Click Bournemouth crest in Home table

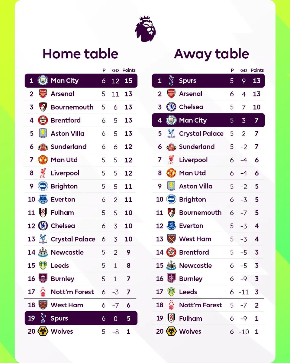click(43, 107)
